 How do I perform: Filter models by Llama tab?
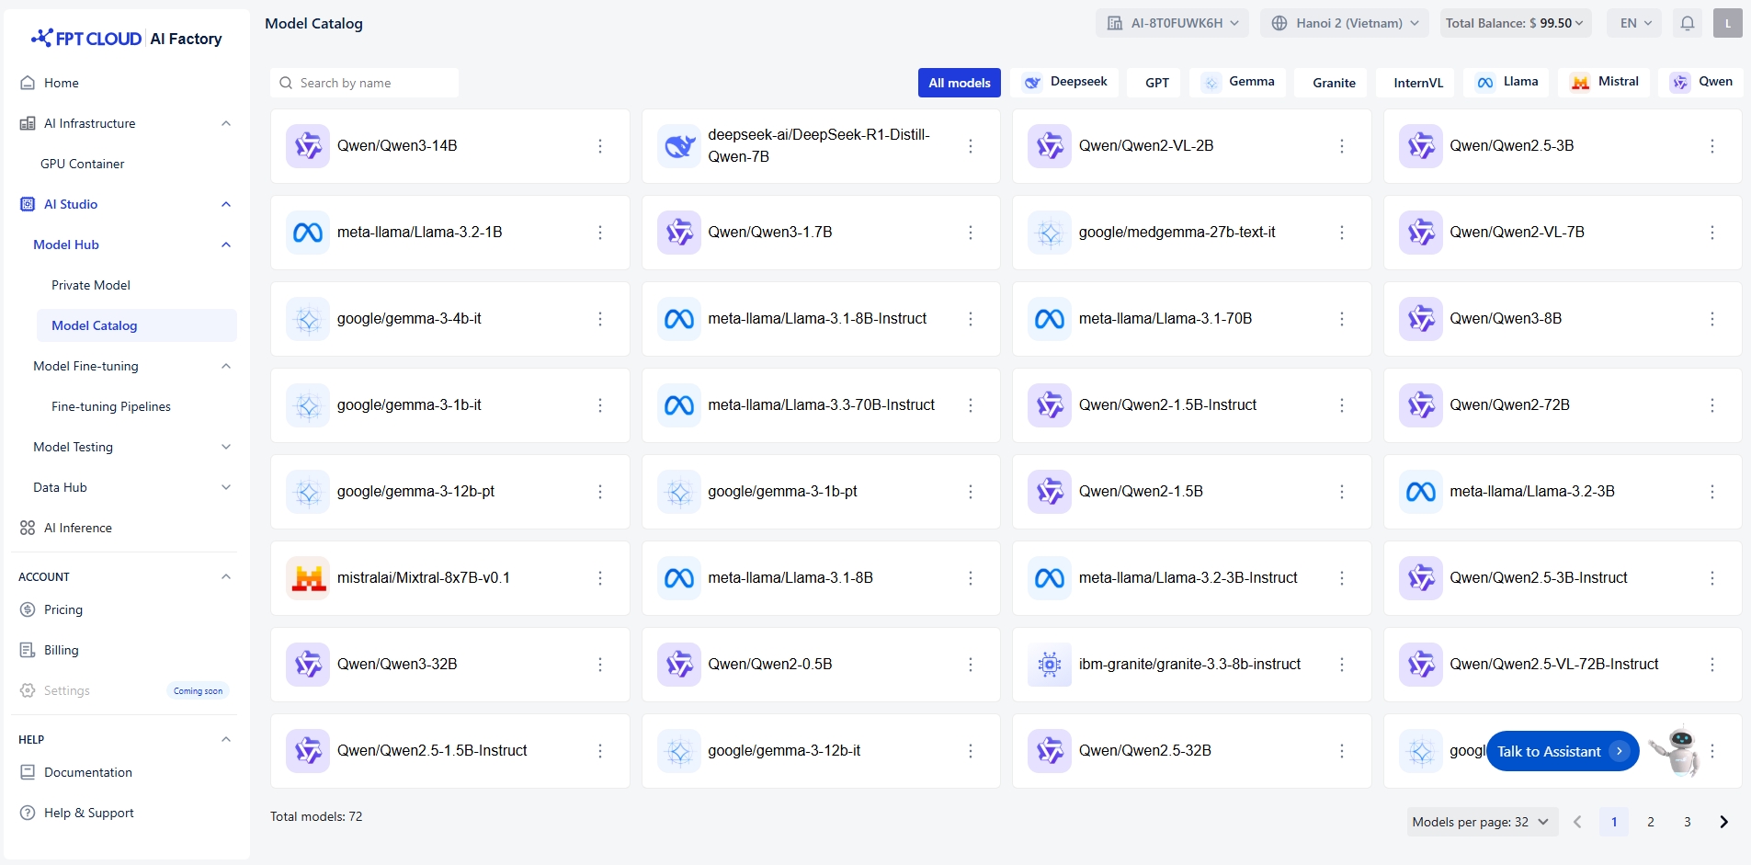coord(1507,82)
